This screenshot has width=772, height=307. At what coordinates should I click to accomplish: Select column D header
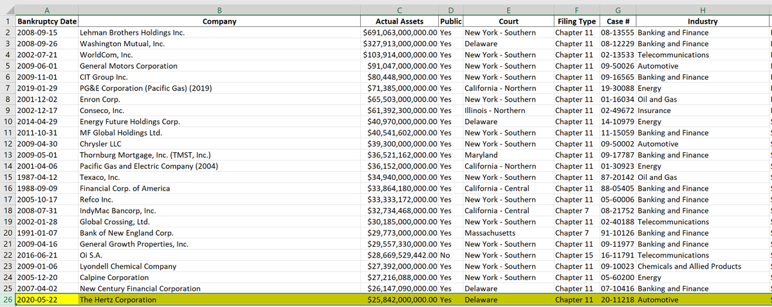(x=450, y=10)
